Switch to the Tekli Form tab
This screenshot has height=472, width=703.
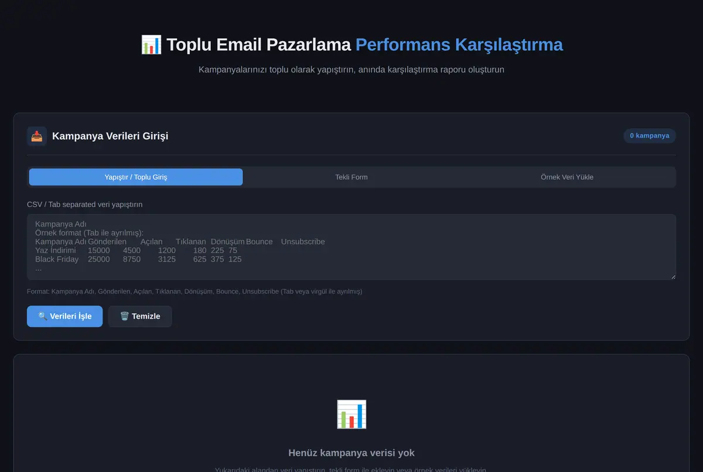351,177
